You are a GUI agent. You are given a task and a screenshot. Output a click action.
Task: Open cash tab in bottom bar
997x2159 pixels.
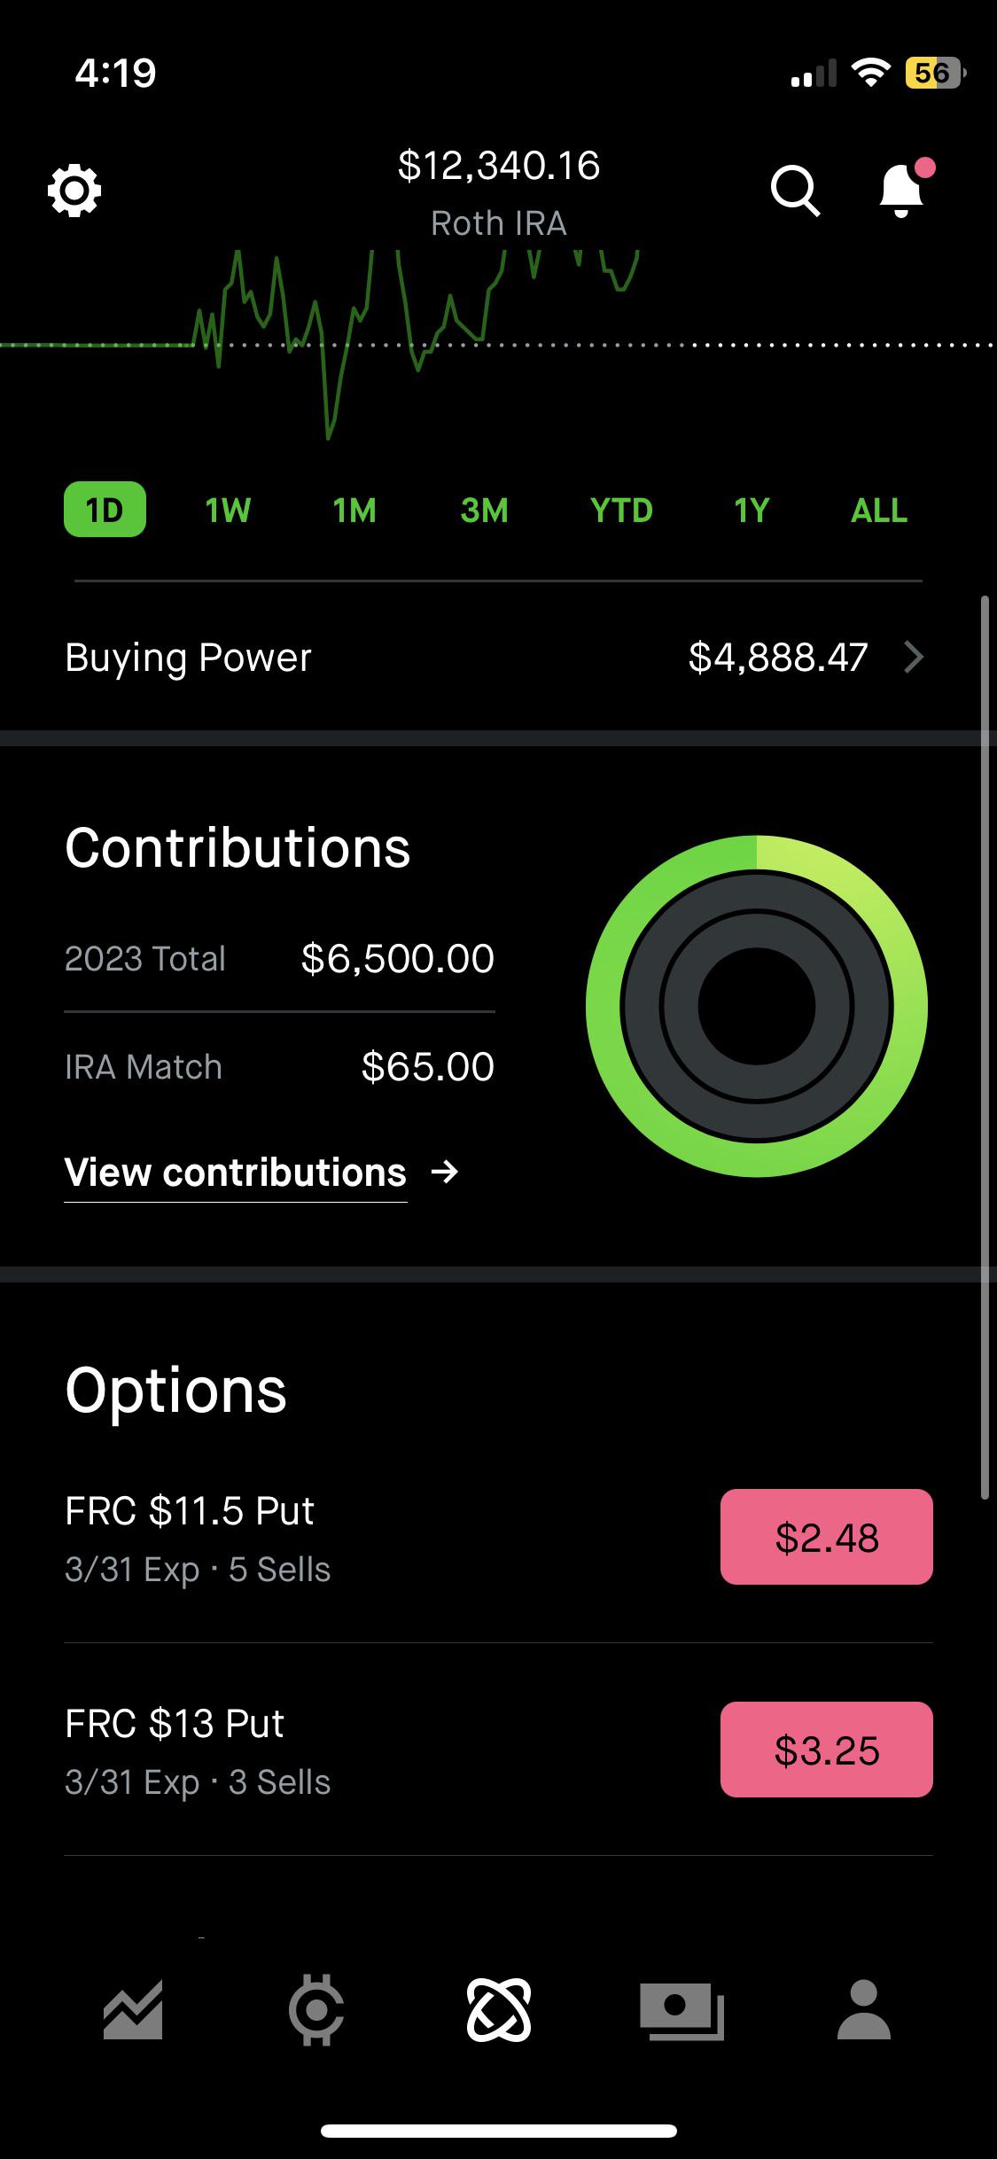pos(682,2010)
